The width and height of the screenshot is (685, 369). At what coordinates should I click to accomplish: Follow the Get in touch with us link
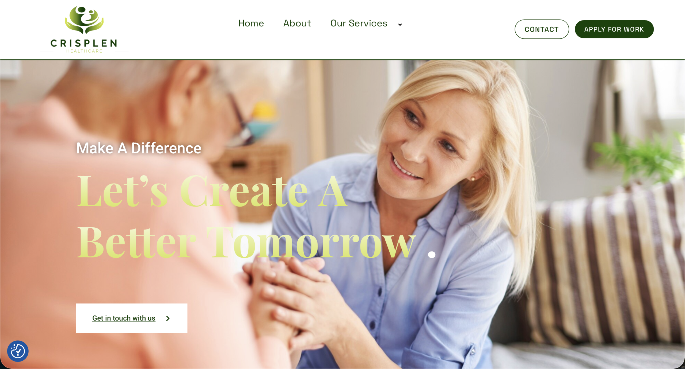click(124, 318)
